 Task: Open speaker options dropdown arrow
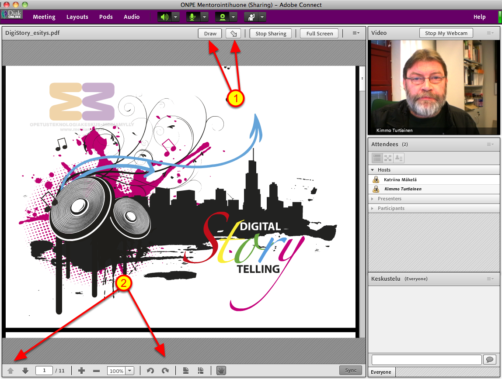tap(176, 17)
